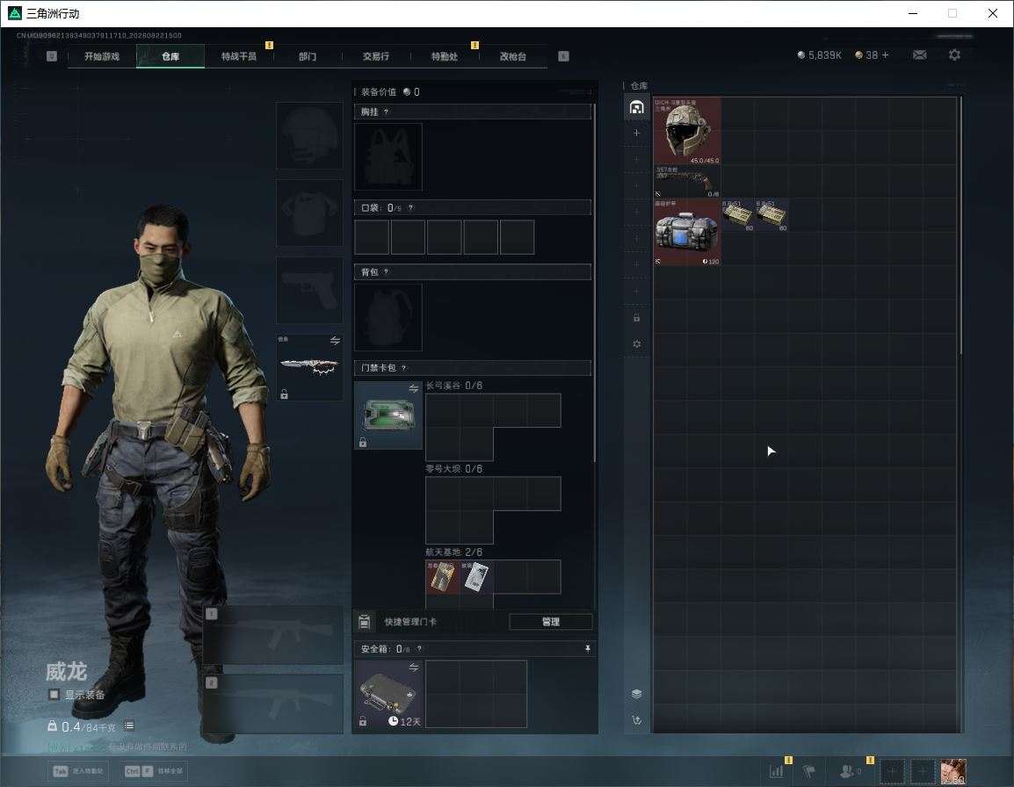Pin the safe box section

click(587, 648)
